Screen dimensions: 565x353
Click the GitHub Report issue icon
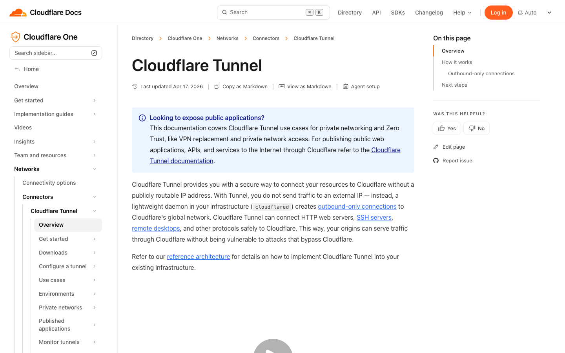(436, 160)
